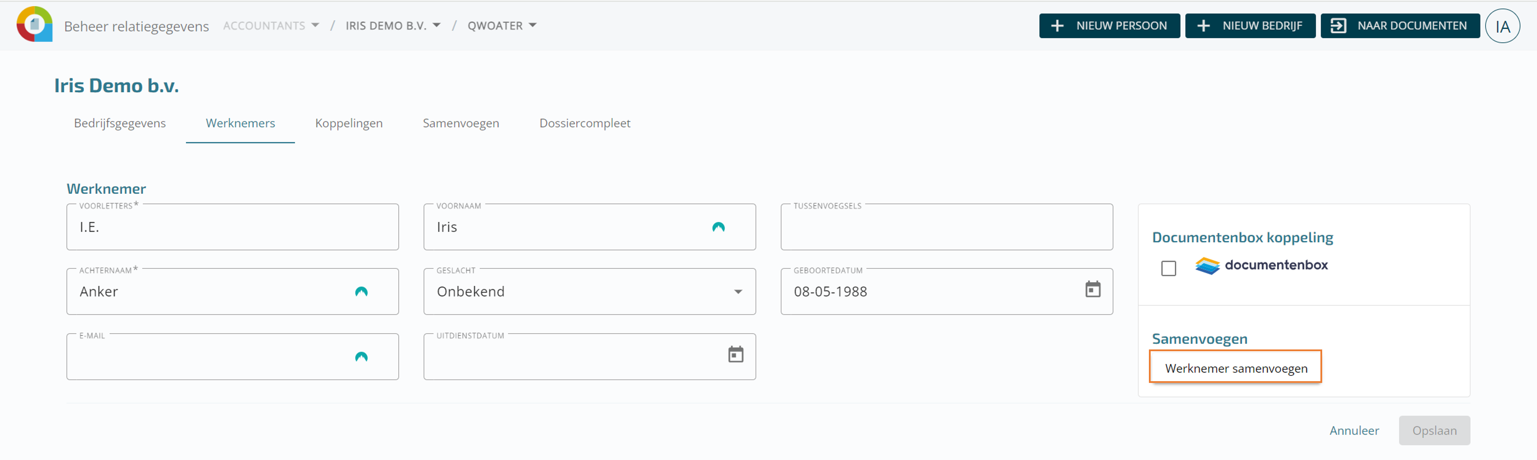Click the documentenbox logo

click(x=1261, y=265)
